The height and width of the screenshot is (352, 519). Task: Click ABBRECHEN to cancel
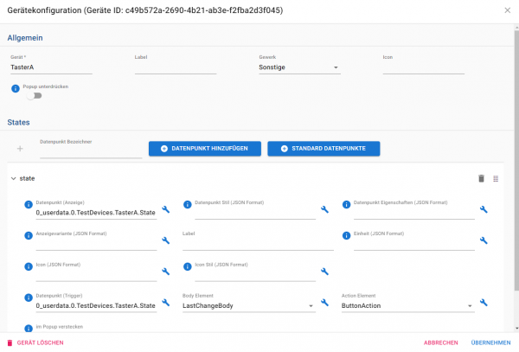[441, 342]
